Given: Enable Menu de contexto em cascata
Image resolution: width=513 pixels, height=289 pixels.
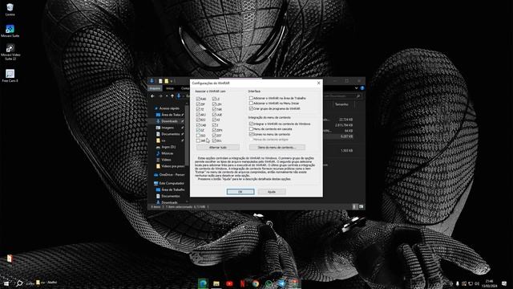Looking at the screenshot, I should point(251,129).
